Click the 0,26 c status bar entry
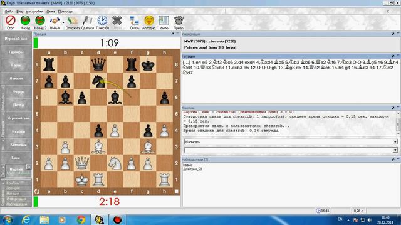Viewport: 401px width, 225px height. coord(358,211)
